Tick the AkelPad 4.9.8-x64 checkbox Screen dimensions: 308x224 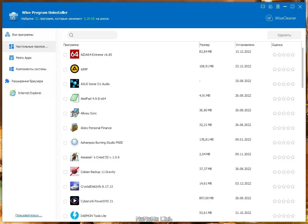pyautogui.click(x=65, y=99)
